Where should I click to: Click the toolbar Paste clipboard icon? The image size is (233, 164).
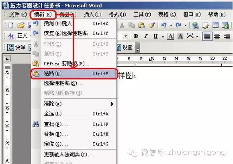[x=141, y=25]
